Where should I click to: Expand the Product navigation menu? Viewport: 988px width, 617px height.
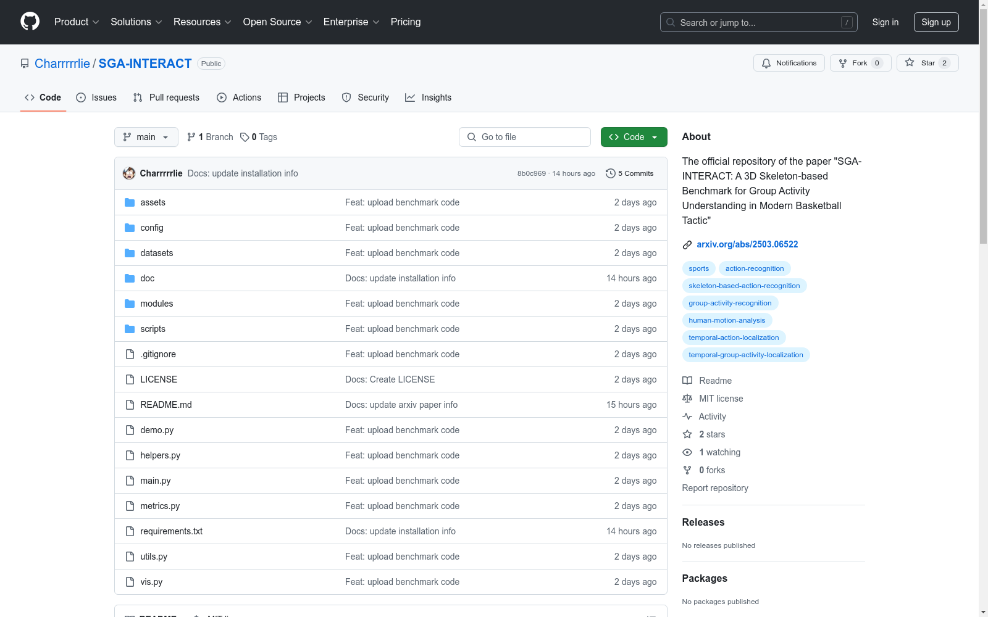point(77,22)
